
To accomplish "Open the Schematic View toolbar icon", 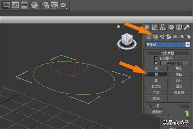I will click(24, 5).
